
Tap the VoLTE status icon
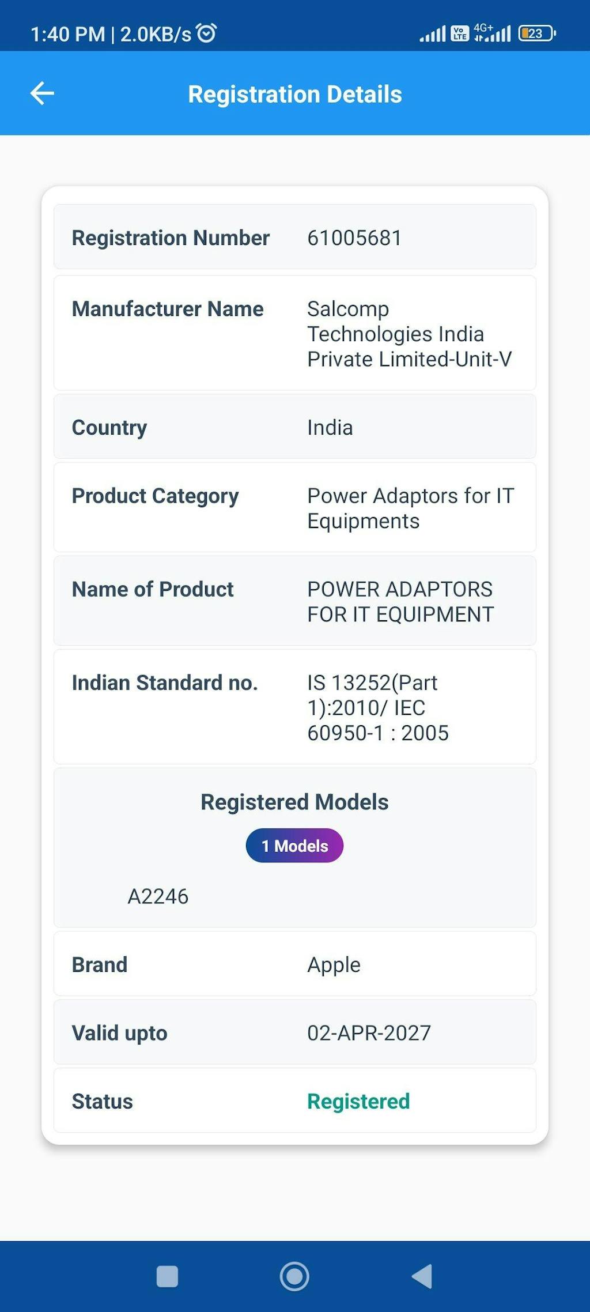[459, 33]
